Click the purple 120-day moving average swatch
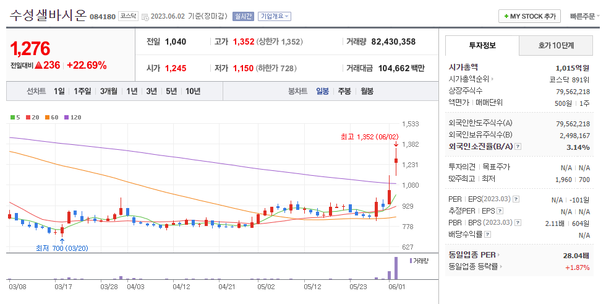 66,117
